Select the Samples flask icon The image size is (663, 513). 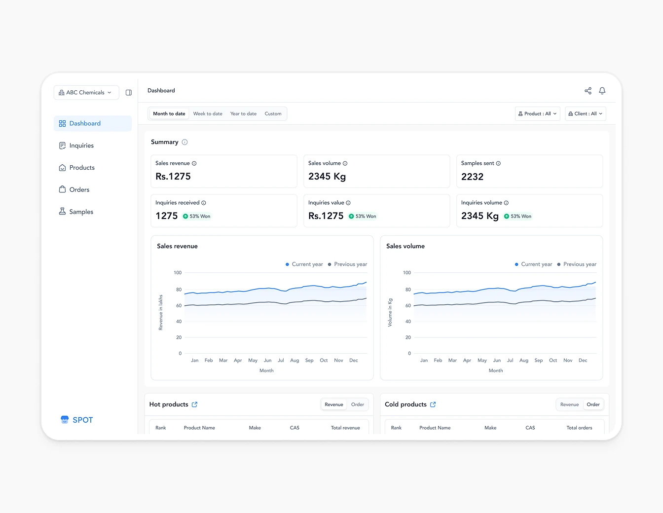click(x=62, y=211)
